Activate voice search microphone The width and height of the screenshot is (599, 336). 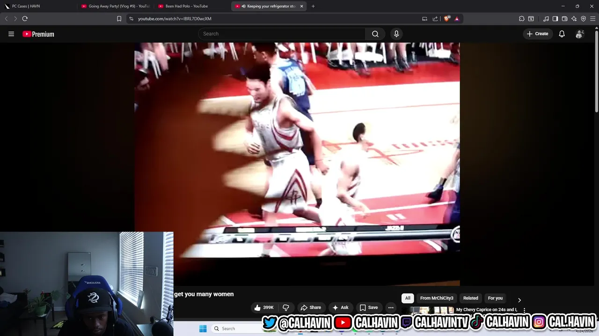click(x=396, y=34)
